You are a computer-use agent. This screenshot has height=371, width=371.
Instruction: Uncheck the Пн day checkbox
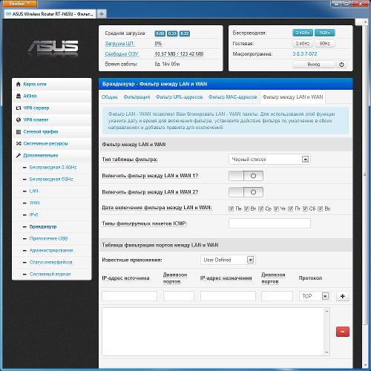tap(232, 209)
